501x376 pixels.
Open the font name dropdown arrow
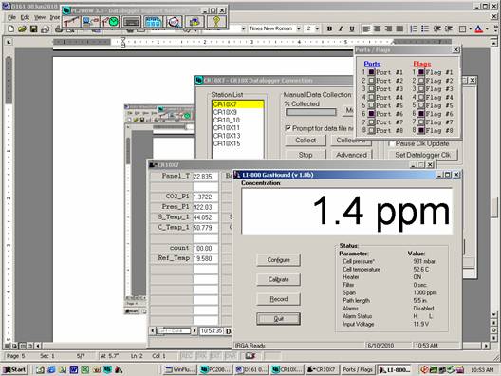pyautogui.click(x=299, y=28)
